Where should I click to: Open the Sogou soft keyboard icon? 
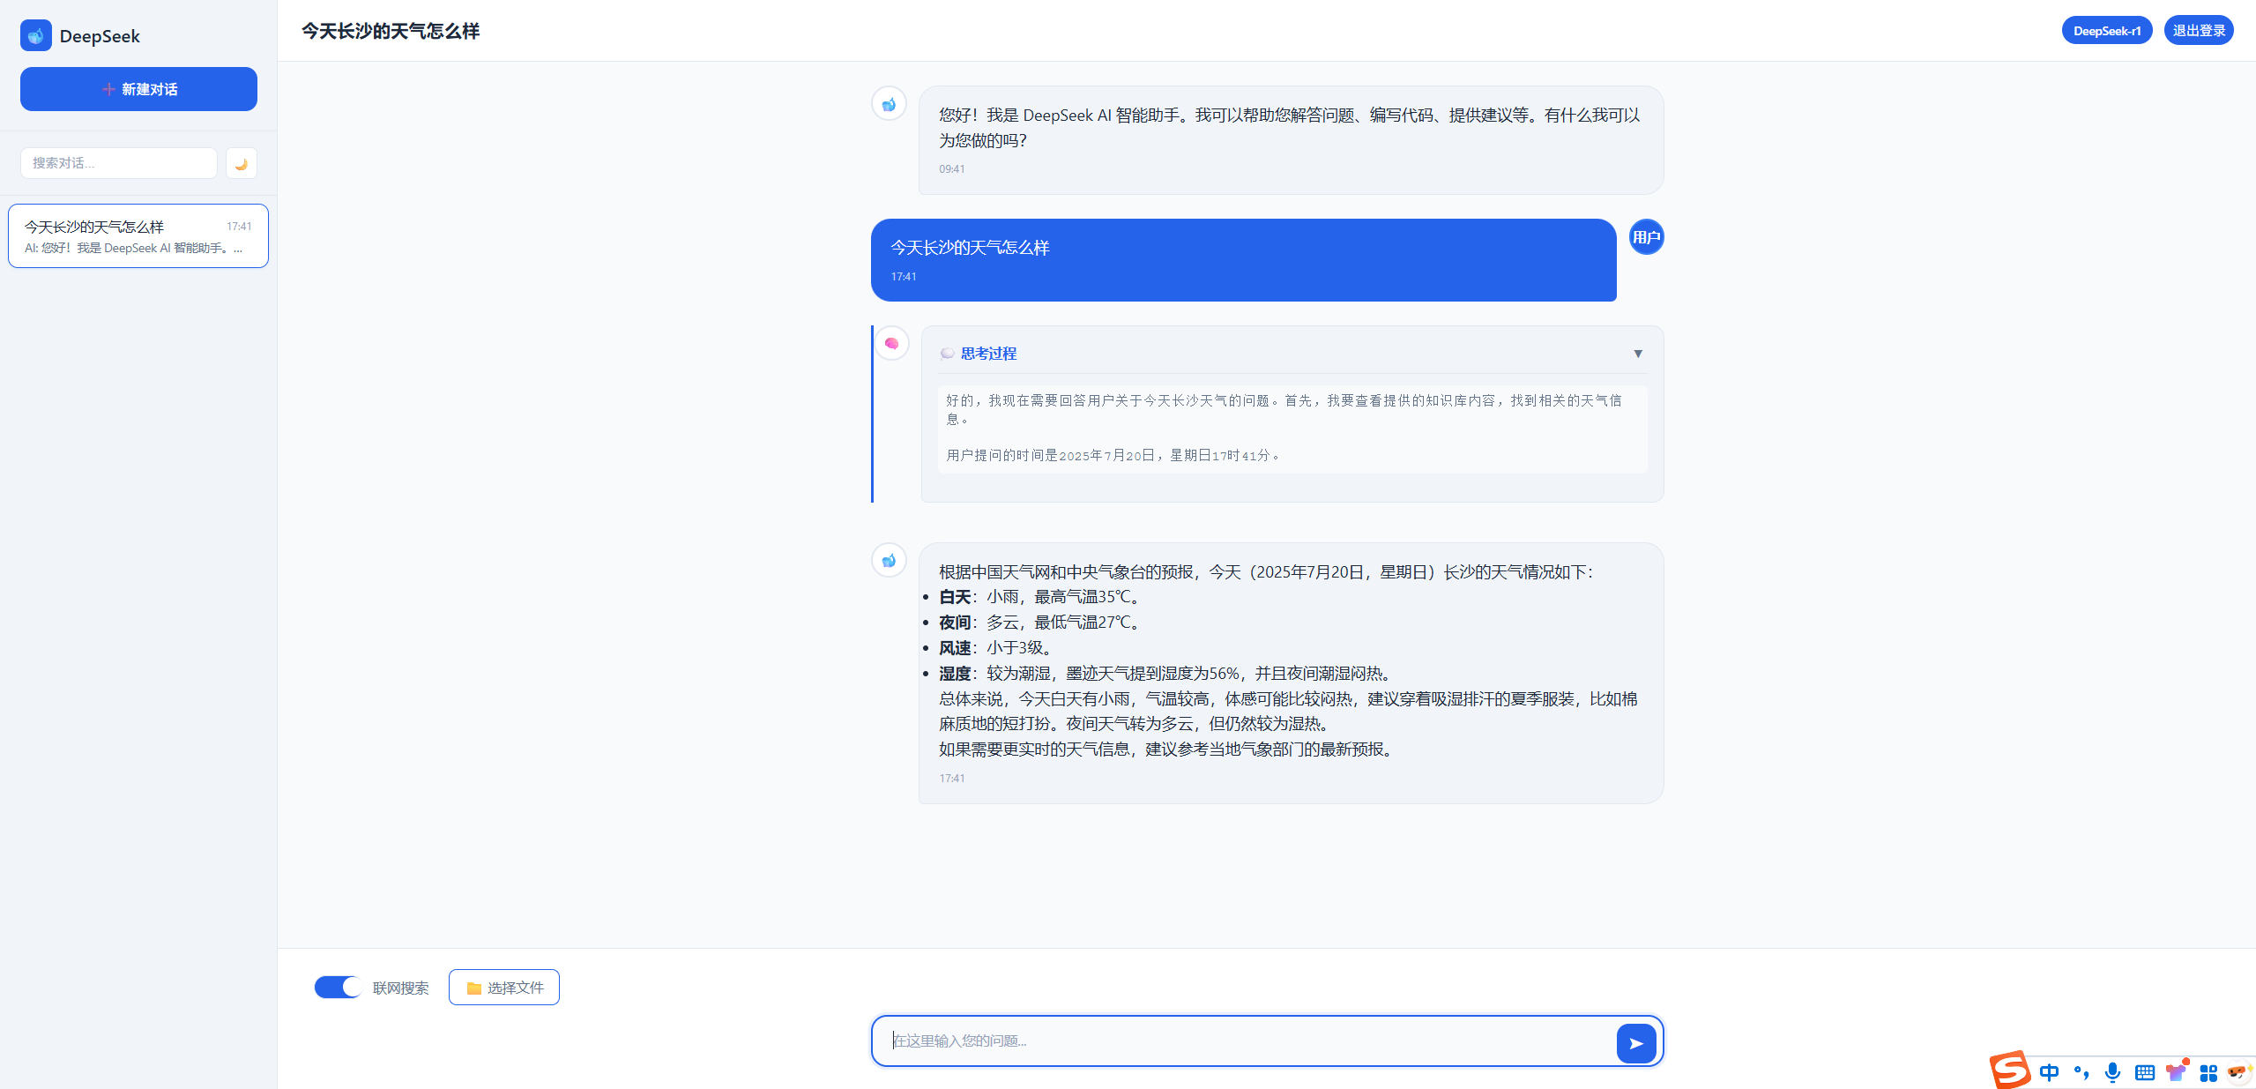pyautogui.click(x=2144, y=1072)
